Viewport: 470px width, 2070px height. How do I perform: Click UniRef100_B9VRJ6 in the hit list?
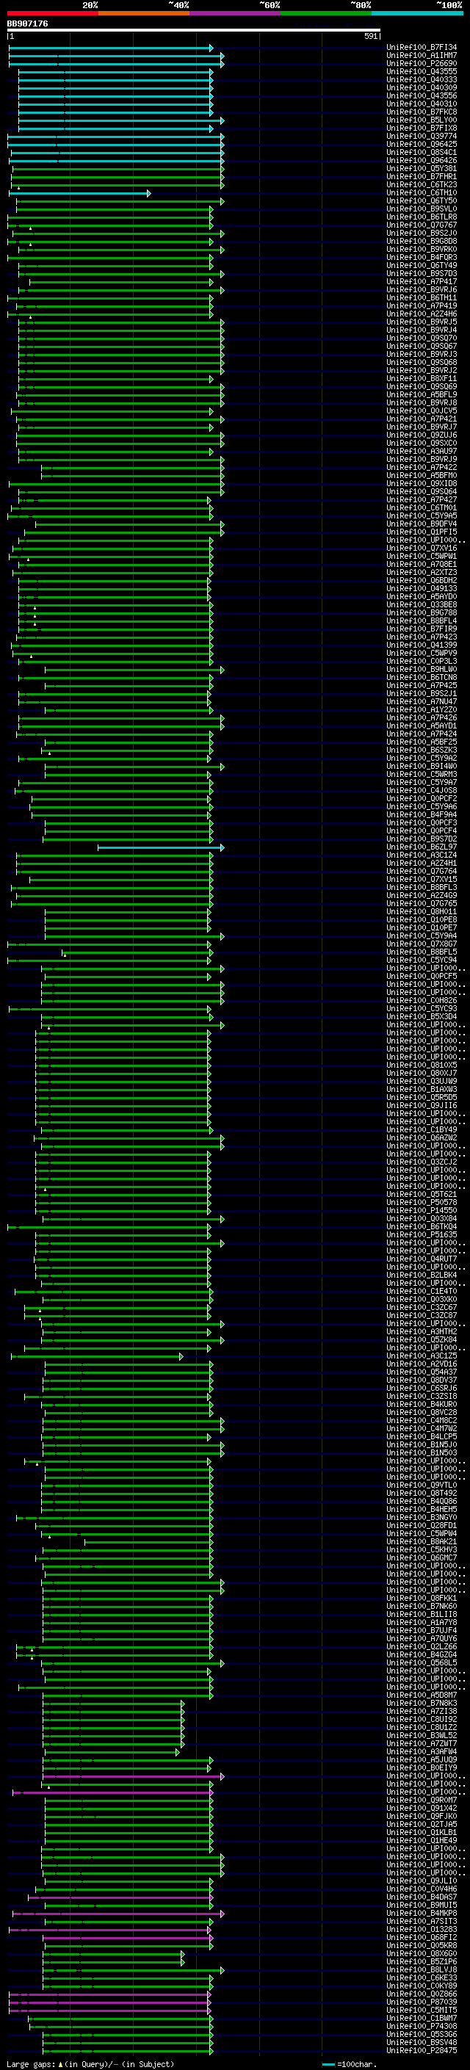pyautogui.click(x=422, y=289)
